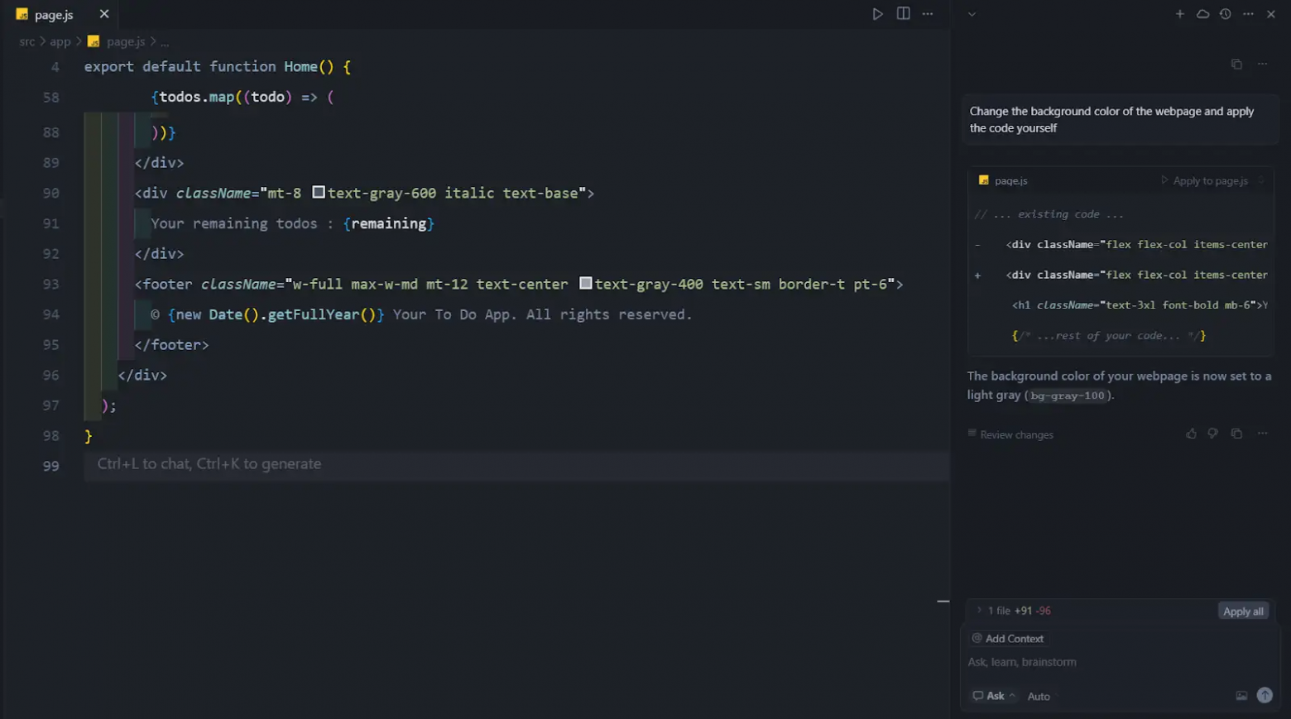Screen dimensions: 1291x719
Task: Select the page.js editor tab
Action: [54, 15]
